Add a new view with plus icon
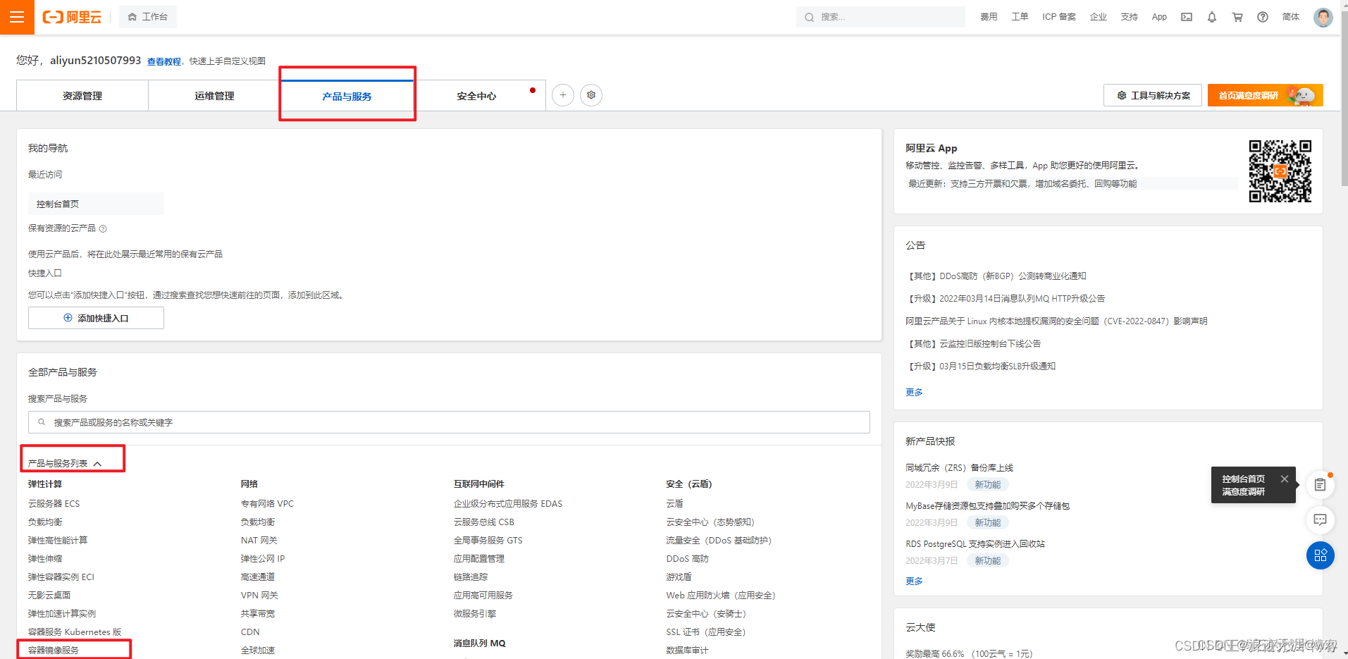Screen dimensions: 1348x659 [x=563, y=95]
